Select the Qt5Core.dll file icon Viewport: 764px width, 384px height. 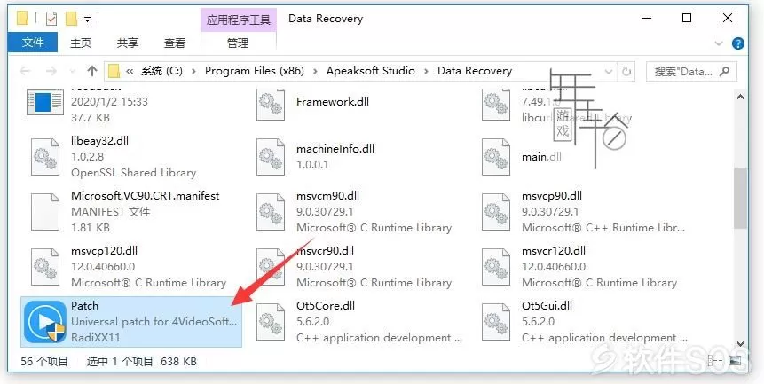point(271,322)
